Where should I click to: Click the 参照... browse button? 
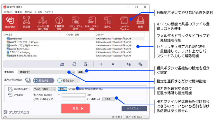(x=62, y=89)
